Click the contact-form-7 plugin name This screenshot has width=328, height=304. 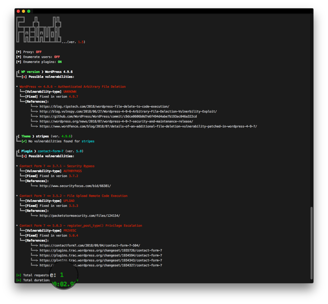click(x=51, y=151)
